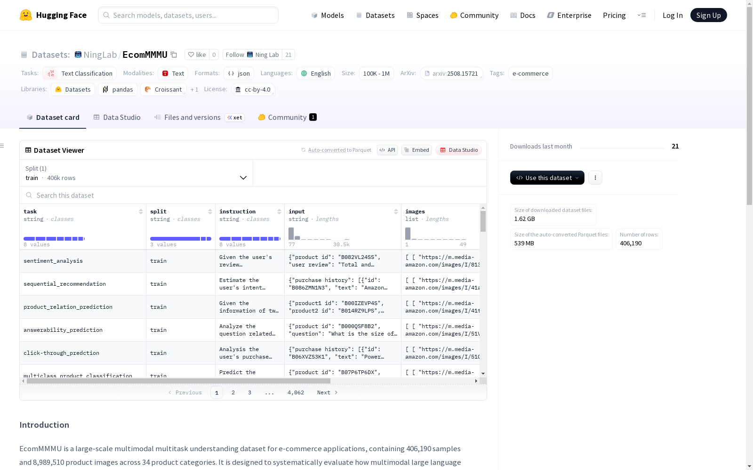The image size is (753, 470).
Task: Open the left sidebar table-of-contents icon
Action: tap(2, 146)
